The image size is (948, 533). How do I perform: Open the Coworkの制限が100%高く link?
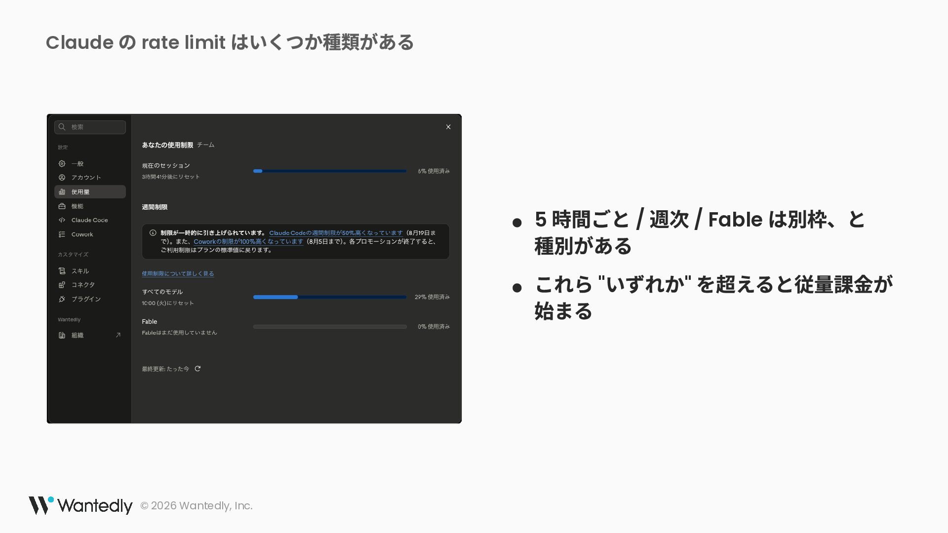[x=248, y=242]
